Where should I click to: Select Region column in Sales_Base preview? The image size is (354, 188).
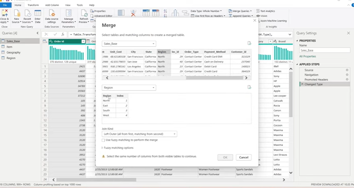[x=164, y=52]
